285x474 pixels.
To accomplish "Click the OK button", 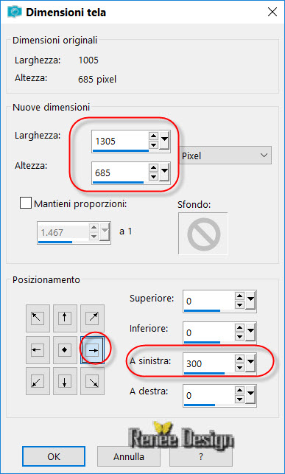I will pyautogui.click(x=54, y=456).
